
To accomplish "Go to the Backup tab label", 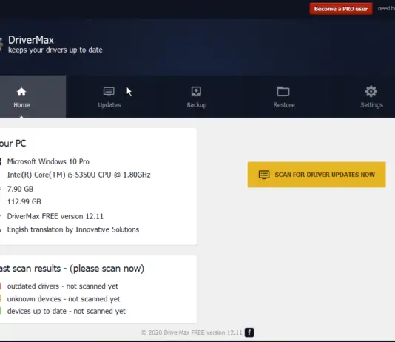I will pos(197,105).
